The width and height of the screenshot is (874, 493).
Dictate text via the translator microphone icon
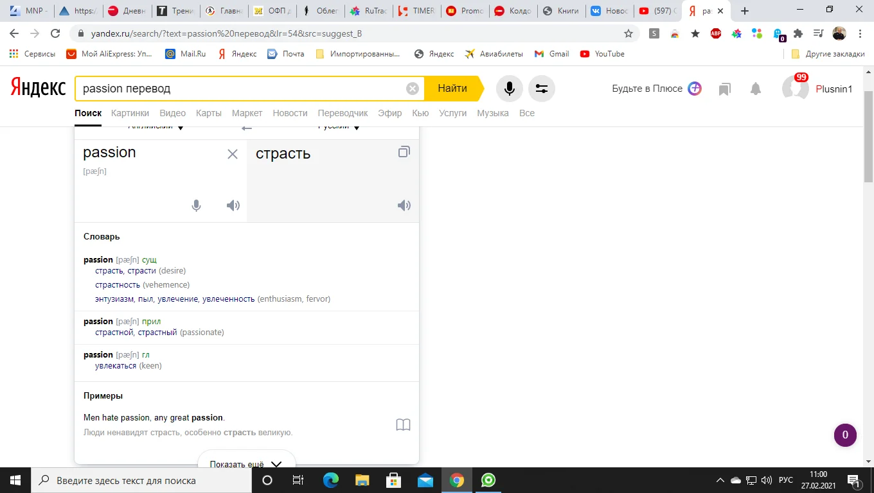(x=196, y=205)
